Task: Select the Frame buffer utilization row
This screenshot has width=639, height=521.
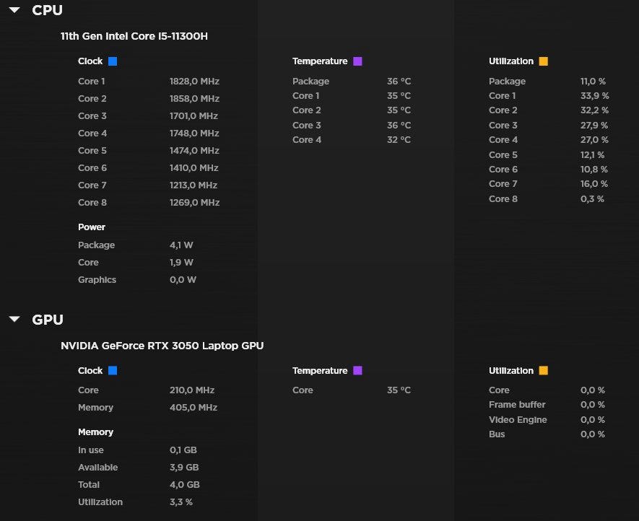Action: click(x=547, y=405)
